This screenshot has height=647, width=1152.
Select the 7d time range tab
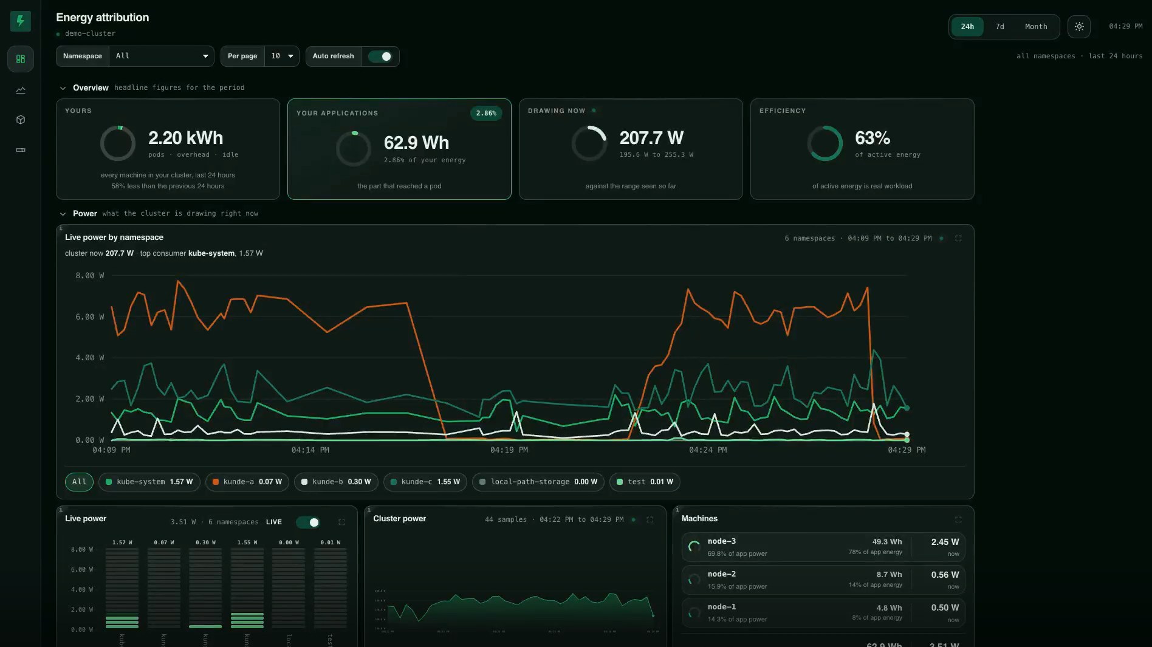(999, 27)
